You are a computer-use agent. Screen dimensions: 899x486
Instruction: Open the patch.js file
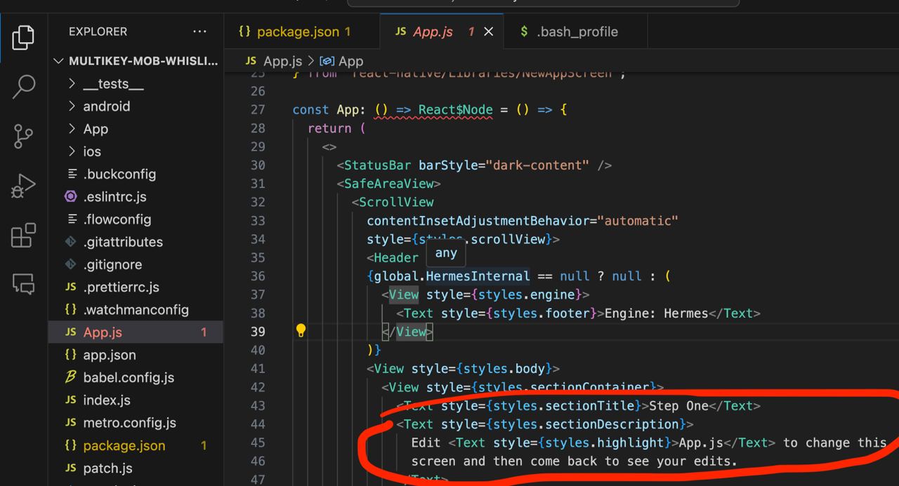click(x=136, y=468)
